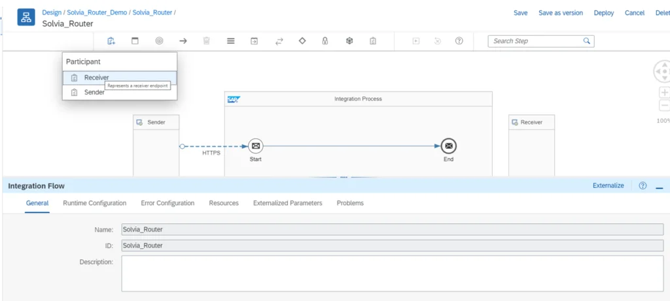Click Save as version
The image size is (670, 301).
click(560, 13)
